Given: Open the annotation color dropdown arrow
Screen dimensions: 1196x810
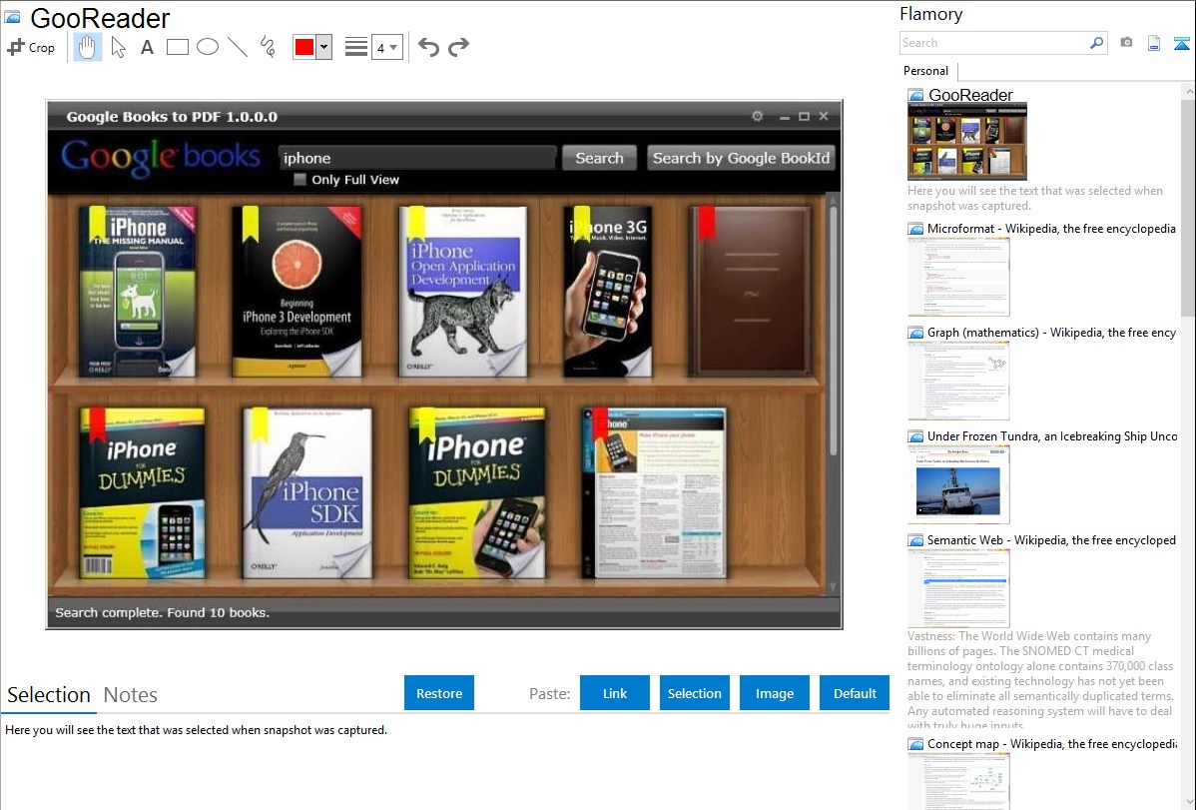Looking at the screenshot, I should 324,47.
